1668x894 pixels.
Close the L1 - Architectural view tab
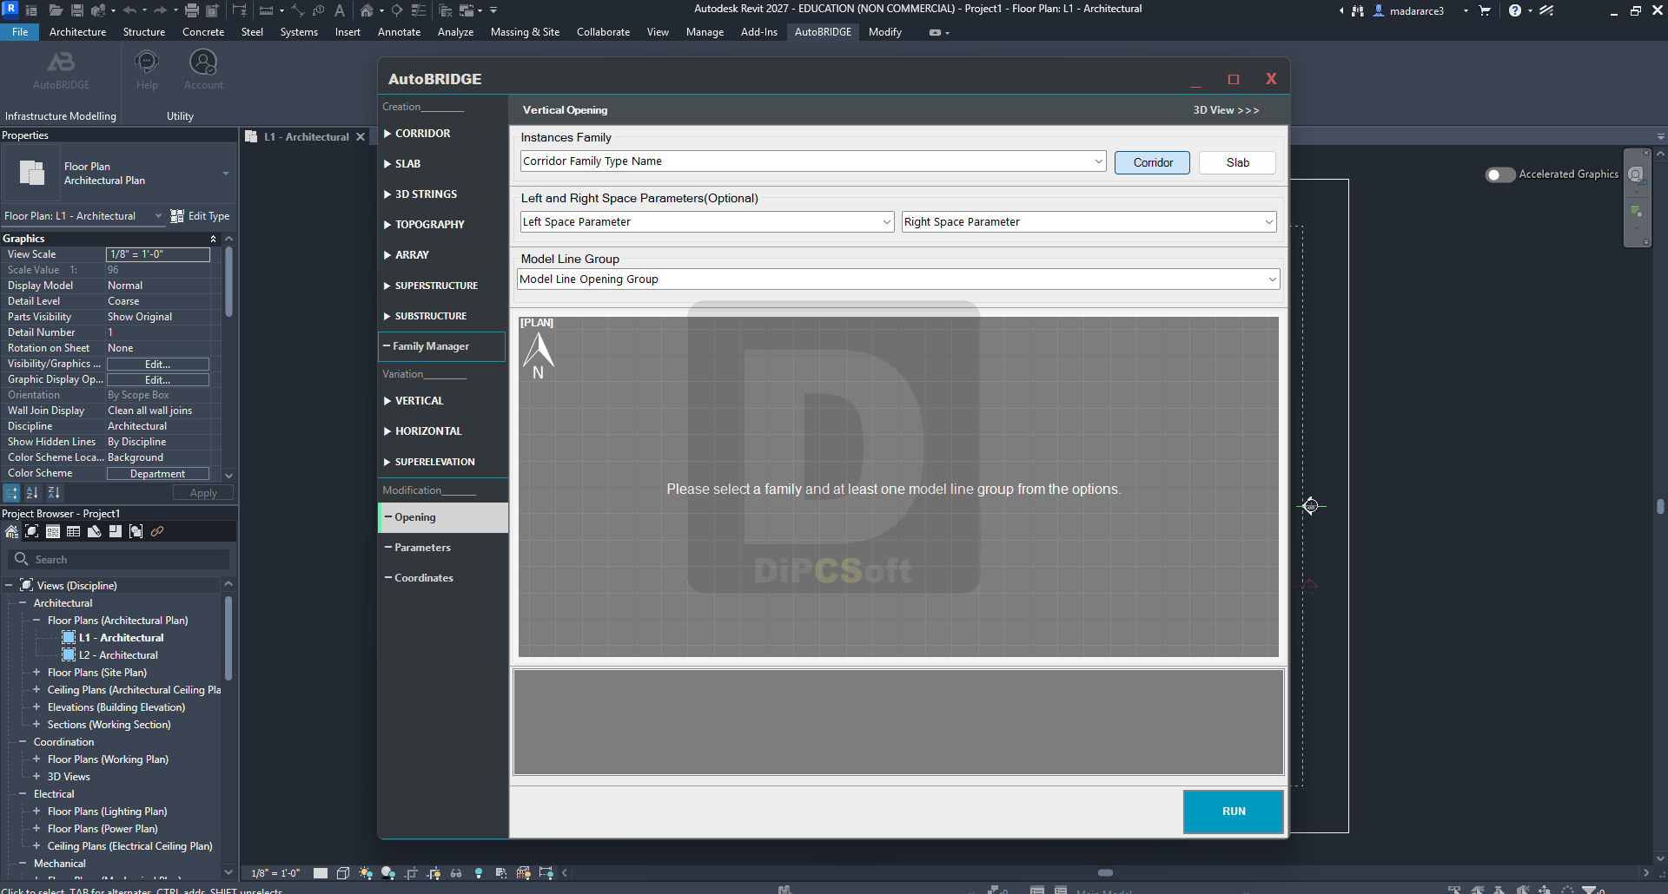pos(361,137)
